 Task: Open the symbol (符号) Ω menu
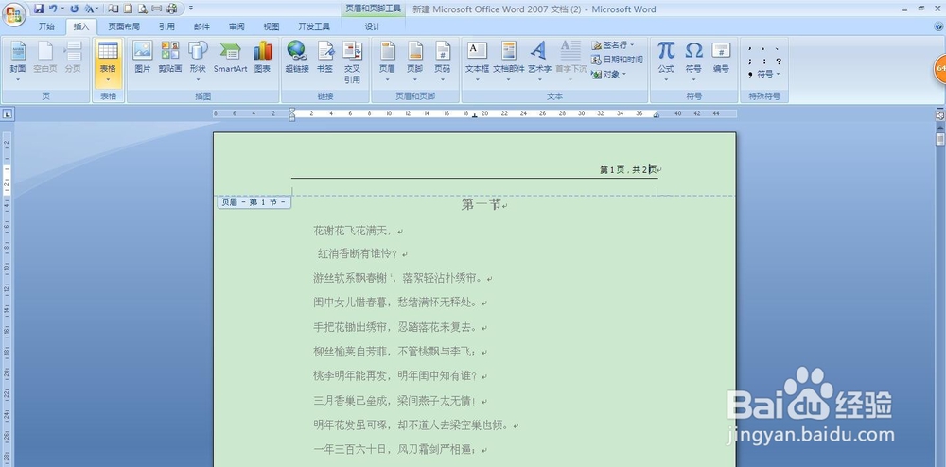pos(693,61)
